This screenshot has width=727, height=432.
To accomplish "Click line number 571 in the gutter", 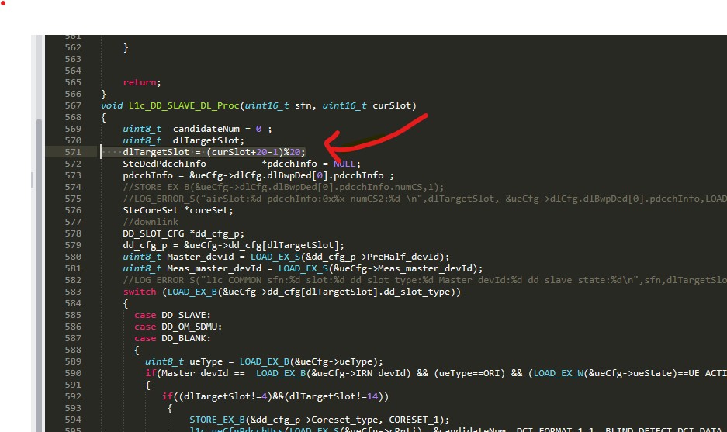I will pyautogui.click(x=73, y=152).
